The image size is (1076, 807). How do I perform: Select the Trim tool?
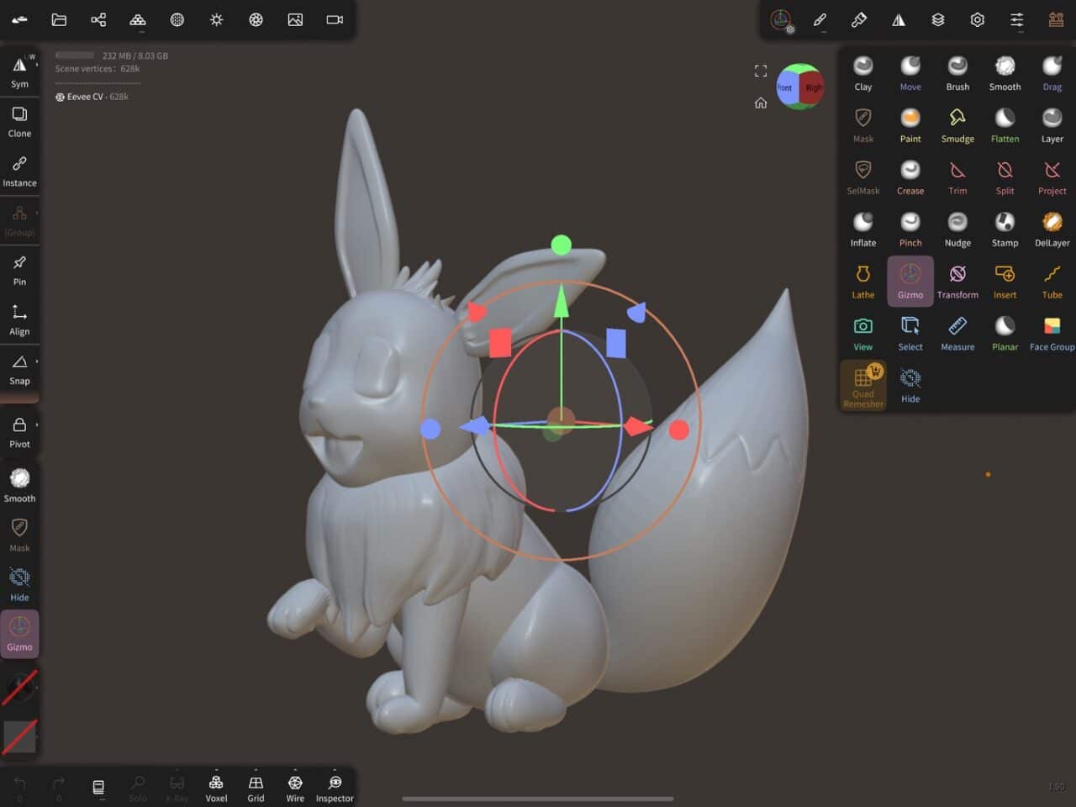click(957, 177)
